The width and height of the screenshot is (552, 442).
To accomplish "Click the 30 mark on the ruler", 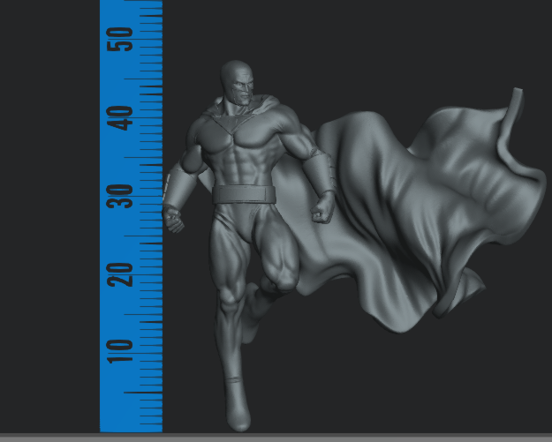I will point(120,196).
